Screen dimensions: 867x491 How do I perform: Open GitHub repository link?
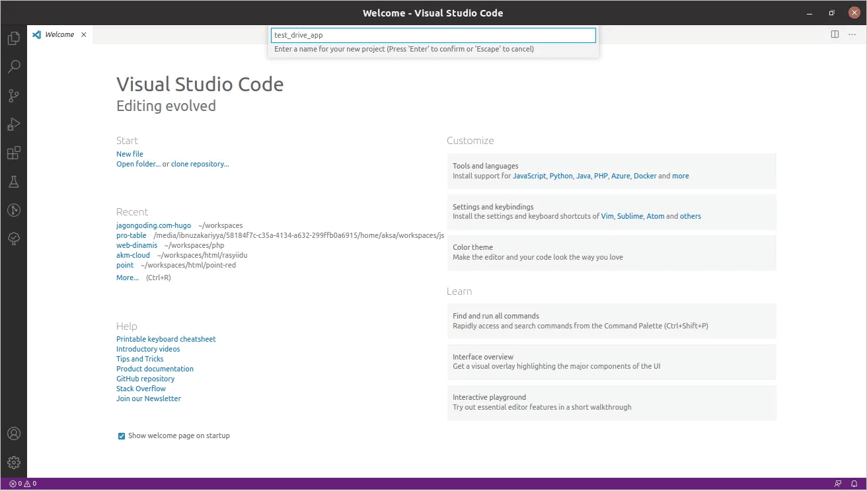pyautogui.click(x=145, y=379)
